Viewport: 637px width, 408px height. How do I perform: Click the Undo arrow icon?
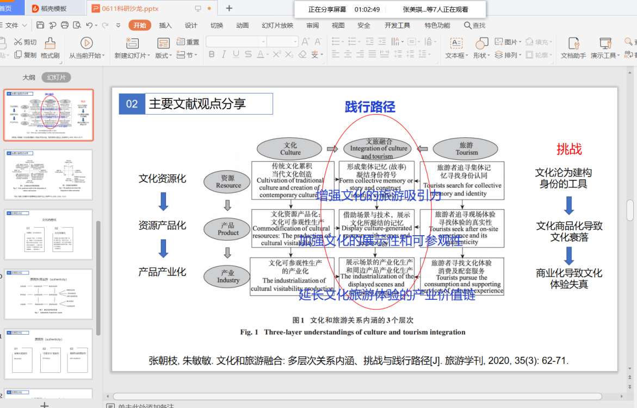click(89, 25)
